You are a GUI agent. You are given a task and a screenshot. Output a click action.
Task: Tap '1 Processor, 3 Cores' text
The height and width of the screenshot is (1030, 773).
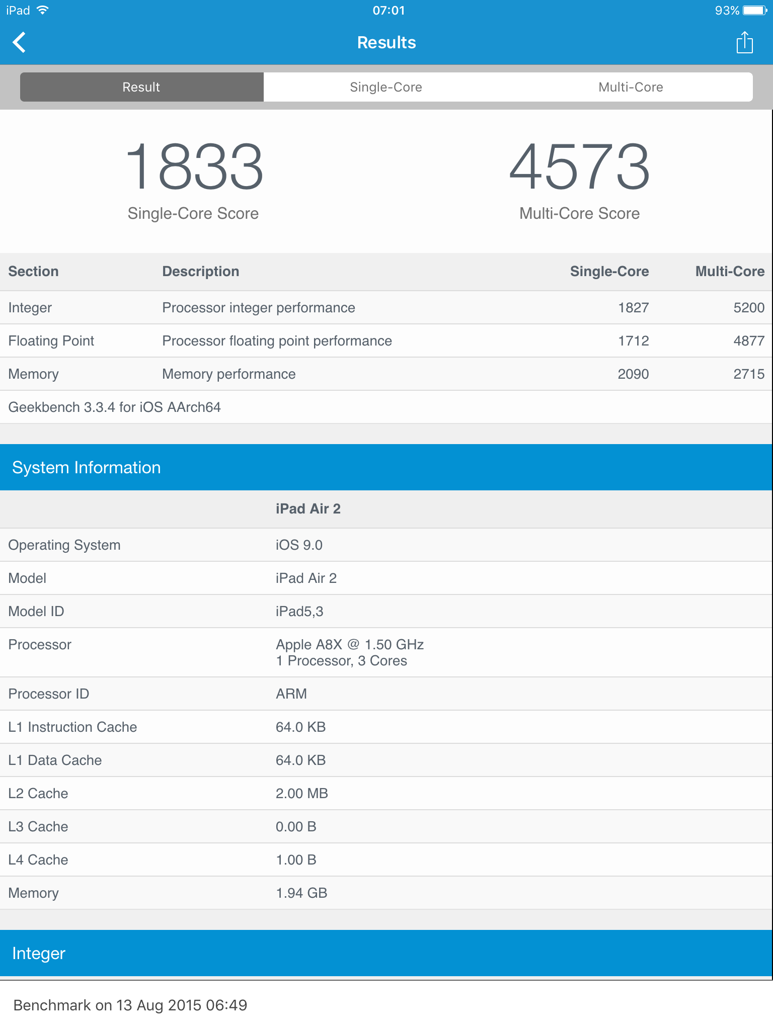342,661
